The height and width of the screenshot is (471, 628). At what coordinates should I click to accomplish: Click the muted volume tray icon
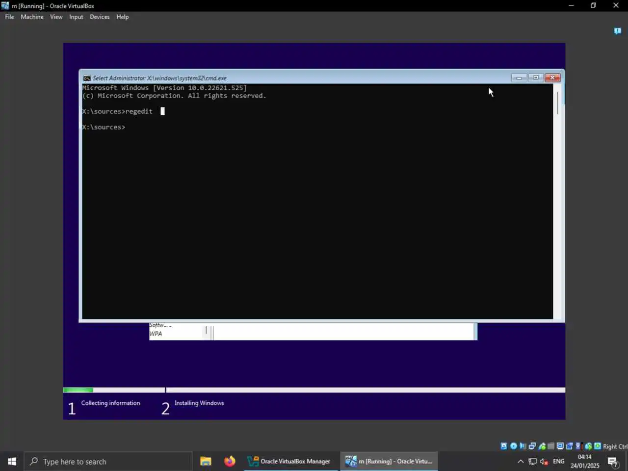coord(544,461)
